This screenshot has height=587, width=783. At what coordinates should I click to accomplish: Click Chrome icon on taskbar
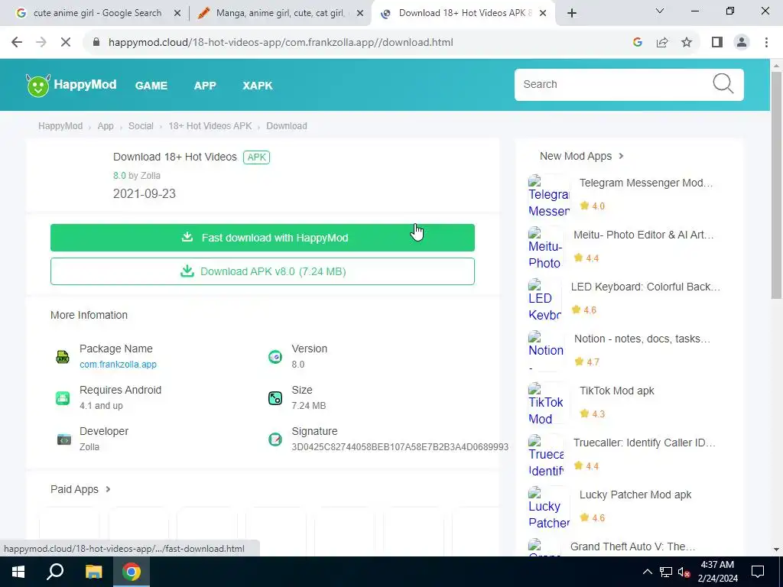point(132,572)
